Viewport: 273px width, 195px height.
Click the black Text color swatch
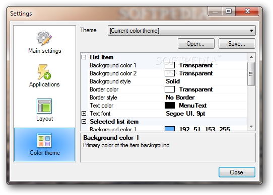(170, 106)
